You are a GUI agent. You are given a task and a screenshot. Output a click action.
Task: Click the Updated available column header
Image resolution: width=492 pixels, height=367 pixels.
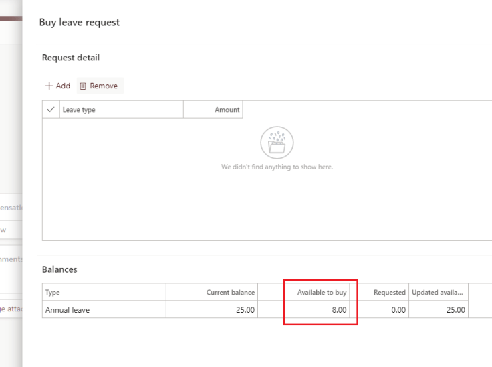438,293
